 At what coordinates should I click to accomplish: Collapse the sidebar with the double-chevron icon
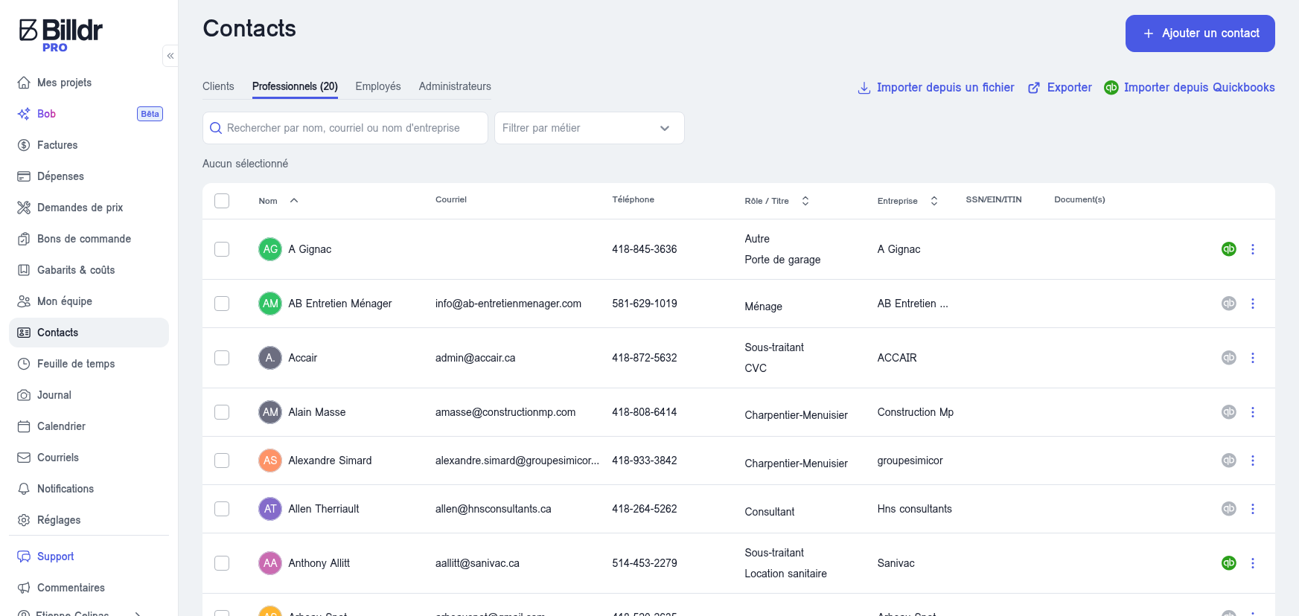pos(170,56)
